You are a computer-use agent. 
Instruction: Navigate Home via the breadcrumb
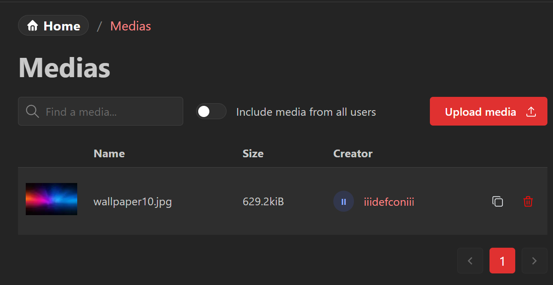pos(53,25)
